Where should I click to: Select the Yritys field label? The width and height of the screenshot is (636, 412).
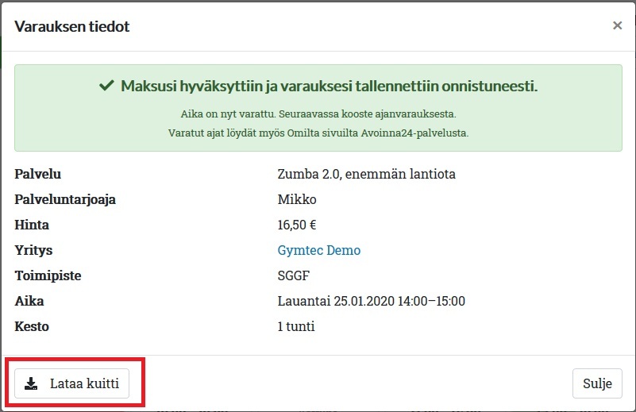pyautogui.click(x=33, y=250)
